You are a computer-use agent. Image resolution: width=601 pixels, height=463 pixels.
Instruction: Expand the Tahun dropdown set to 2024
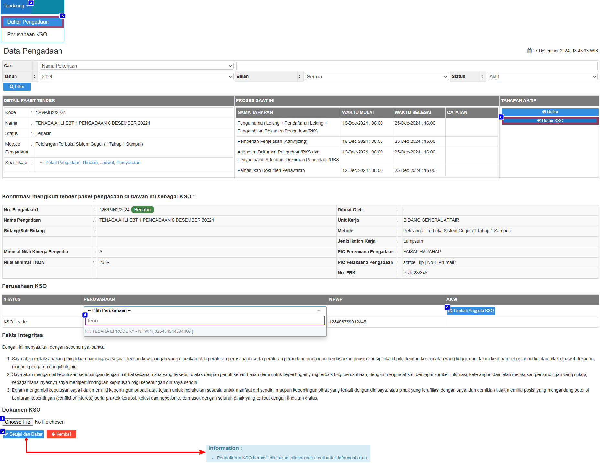point(136,77)
